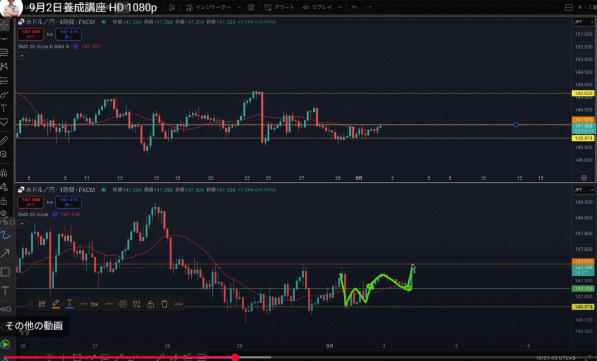Viewport: 597px width, 361px height.
Task: Click the 148.658 yellow price label
Action: coord(583,93)
